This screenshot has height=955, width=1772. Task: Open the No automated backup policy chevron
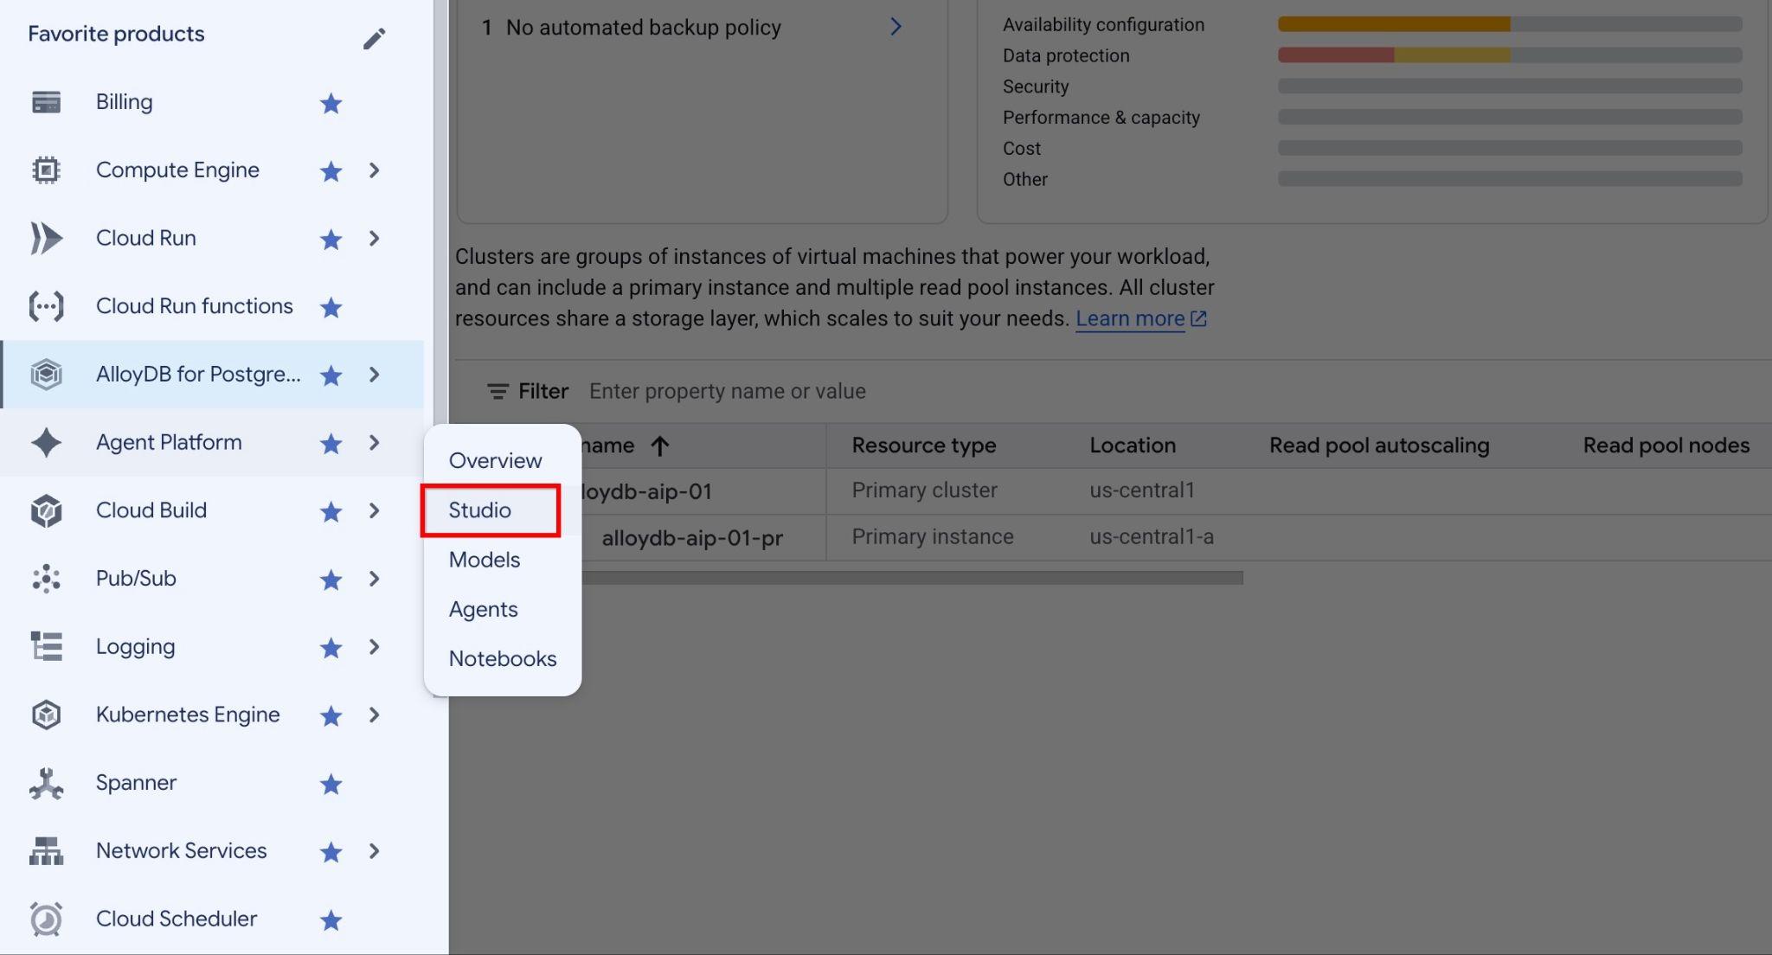896,27
